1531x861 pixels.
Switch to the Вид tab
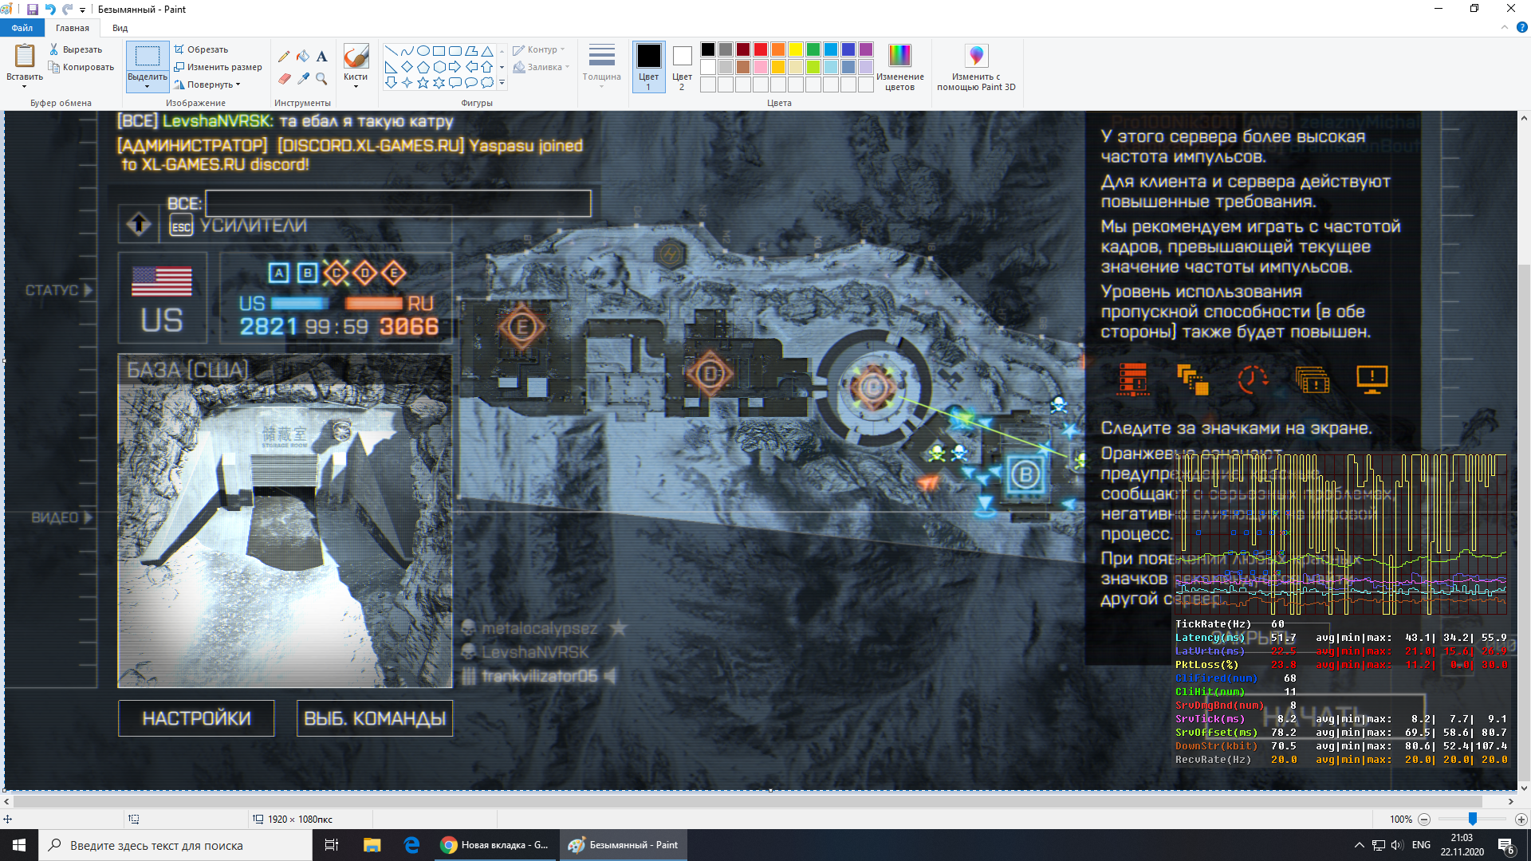point(120,28)
